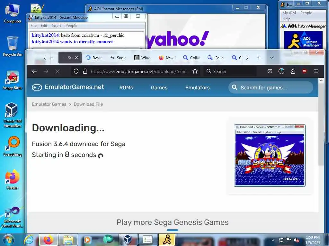Click the AIM running man taskbar icon

click(x=167, y=240)
